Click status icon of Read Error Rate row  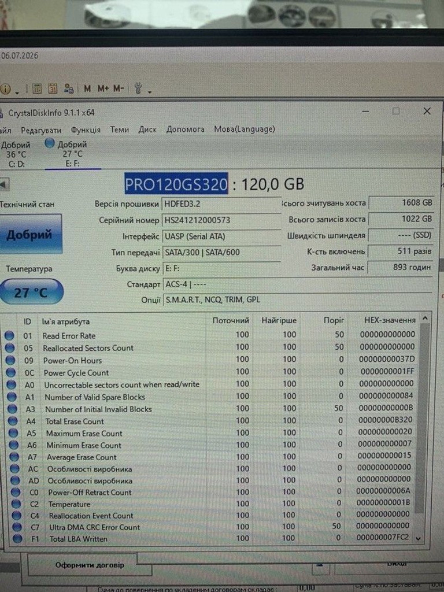[9, 335]
